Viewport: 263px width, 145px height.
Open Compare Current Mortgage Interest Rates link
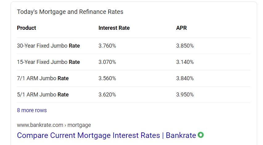106,135
